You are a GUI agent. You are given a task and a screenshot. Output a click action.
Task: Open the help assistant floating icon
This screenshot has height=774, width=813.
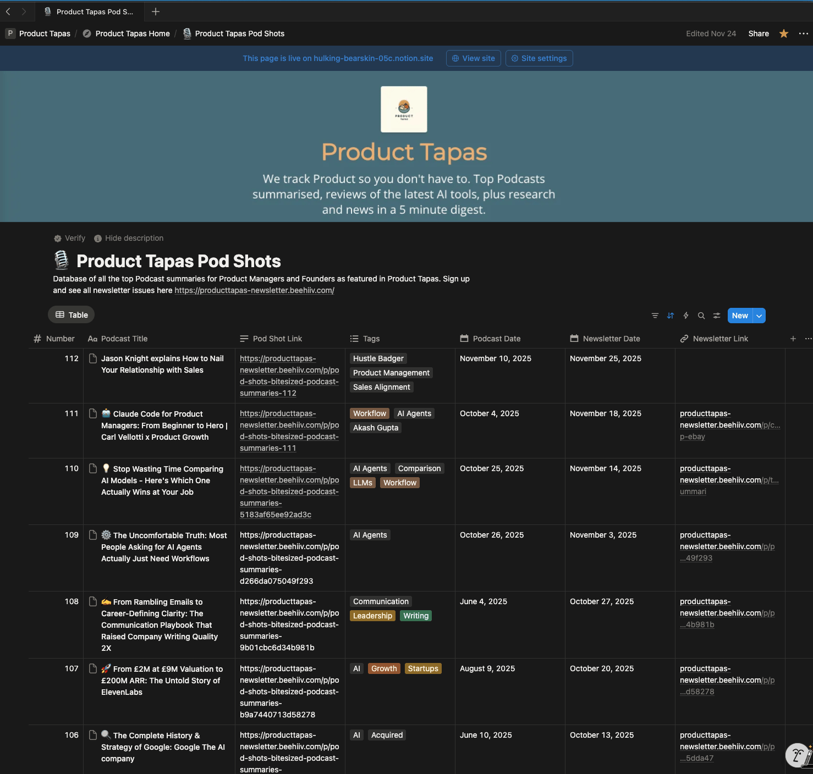[799, 755]
